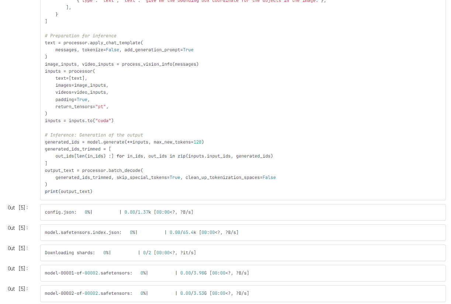Place cursor on the print(output_text) line
Screen dimensions: 451x304
69,191
